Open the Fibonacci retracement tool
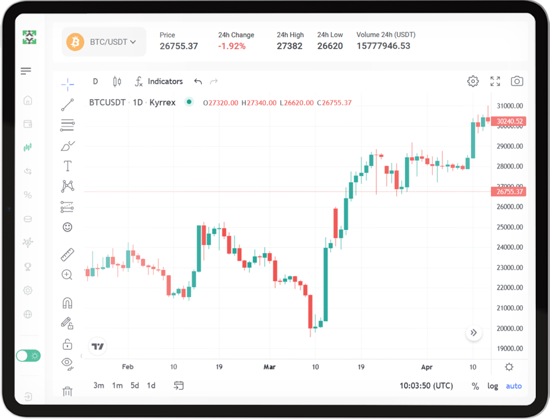Image resolution: width=550 pixels, height=419 pixels. pos(67,125)
